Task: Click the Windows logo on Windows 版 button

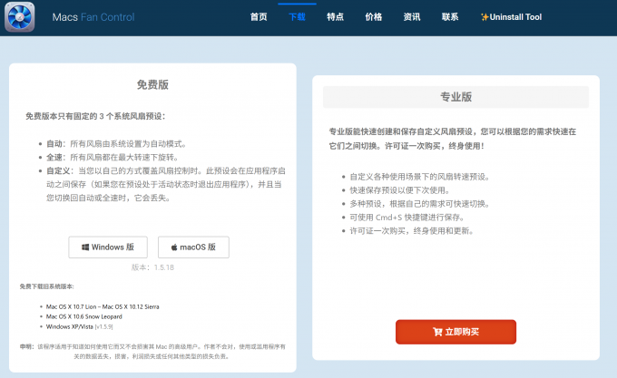Action: (x=85, y=247)
